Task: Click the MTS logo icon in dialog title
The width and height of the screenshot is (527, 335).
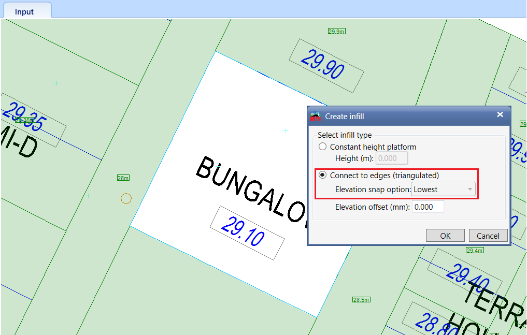Action: click(x=315, y=116)
